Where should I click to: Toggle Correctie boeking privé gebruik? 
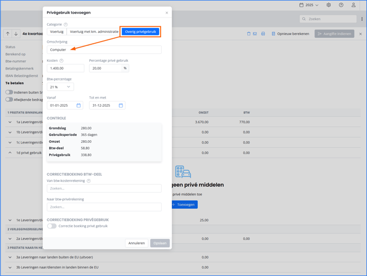point(51,226)
